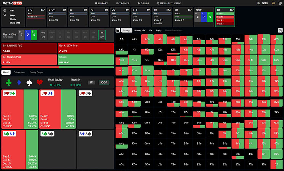This screenshot has width=284, height=171.
Task: Open the Strategy + EV tab
Action: (x=141, y=30)
